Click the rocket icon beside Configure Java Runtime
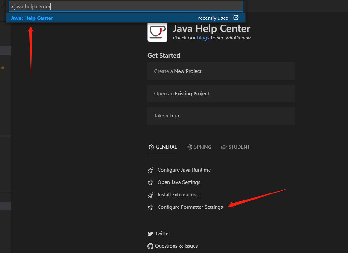The width and height of the screenshot is (348, 253). point(150,170)
